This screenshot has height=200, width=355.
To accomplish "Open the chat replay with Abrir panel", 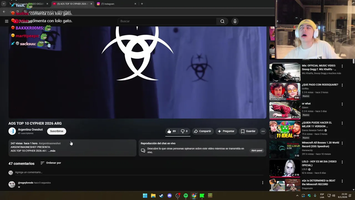I will click(257, 151).
